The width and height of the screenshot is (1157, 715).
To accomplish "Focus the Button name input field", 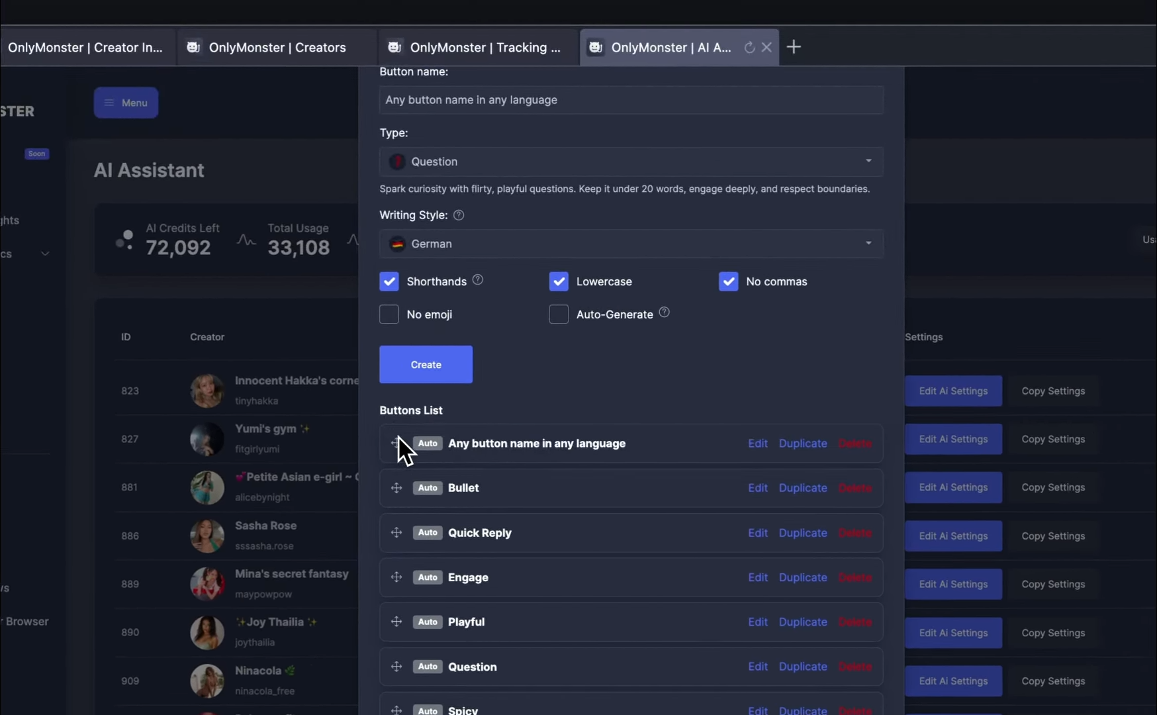I will click(x=631, y=100).
